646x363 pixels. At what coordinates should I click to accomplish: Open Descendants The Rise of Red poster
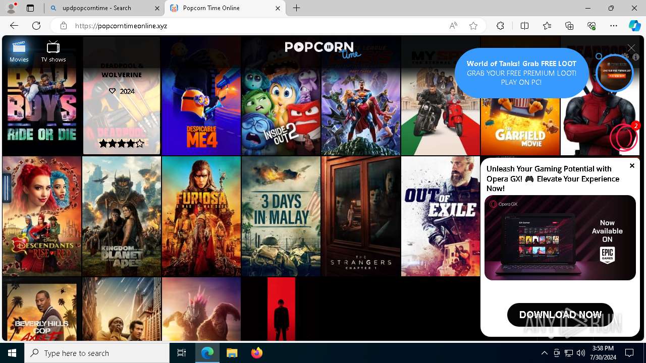(x=42, y=216)
